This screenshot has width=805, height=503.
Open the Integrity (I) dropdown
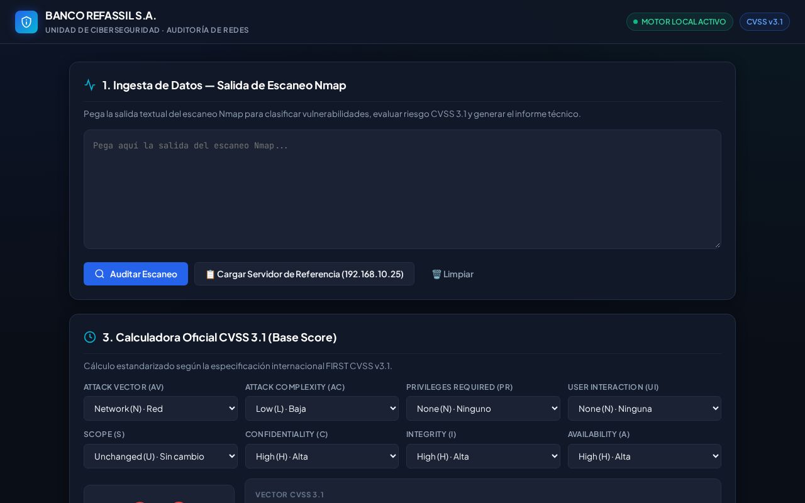coord(483,456)
